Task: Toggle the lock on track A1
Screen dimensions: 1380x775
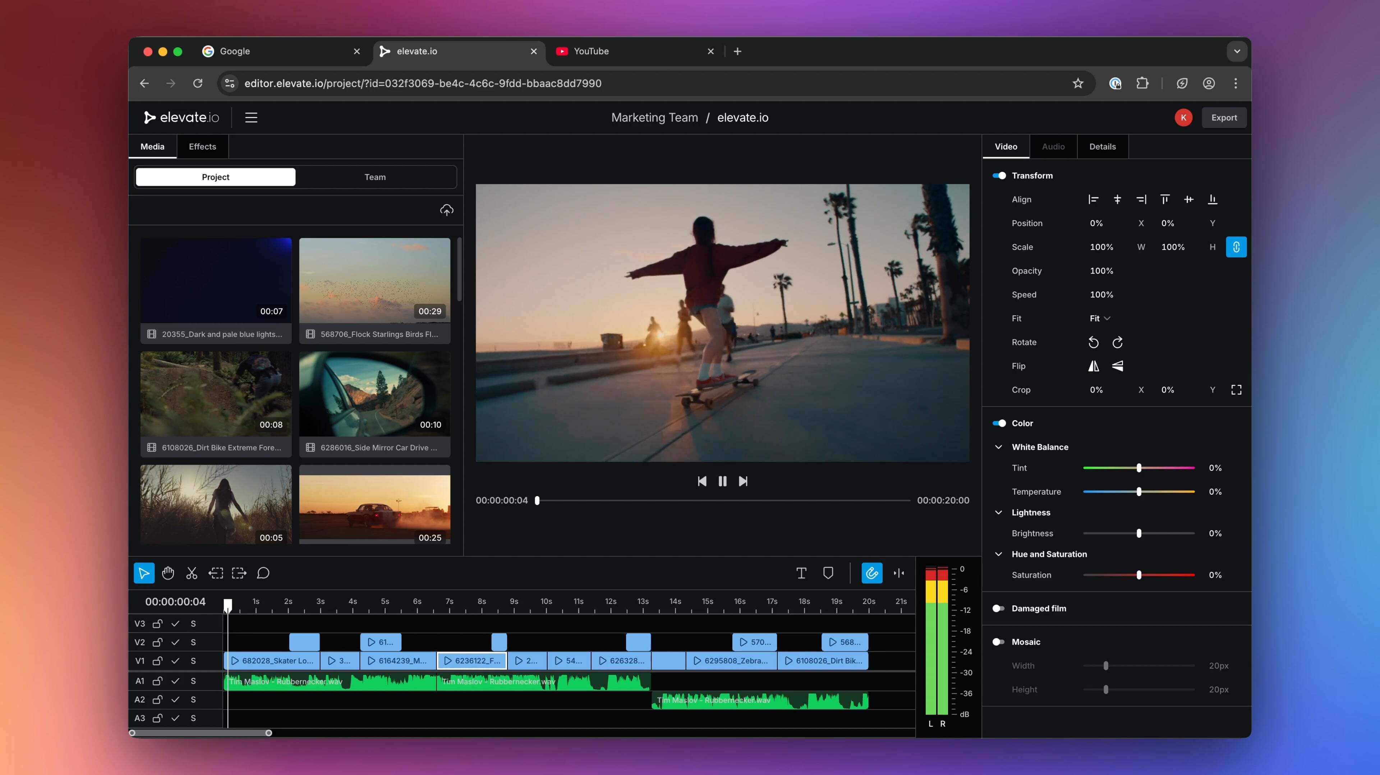Action: click(157, 681)
